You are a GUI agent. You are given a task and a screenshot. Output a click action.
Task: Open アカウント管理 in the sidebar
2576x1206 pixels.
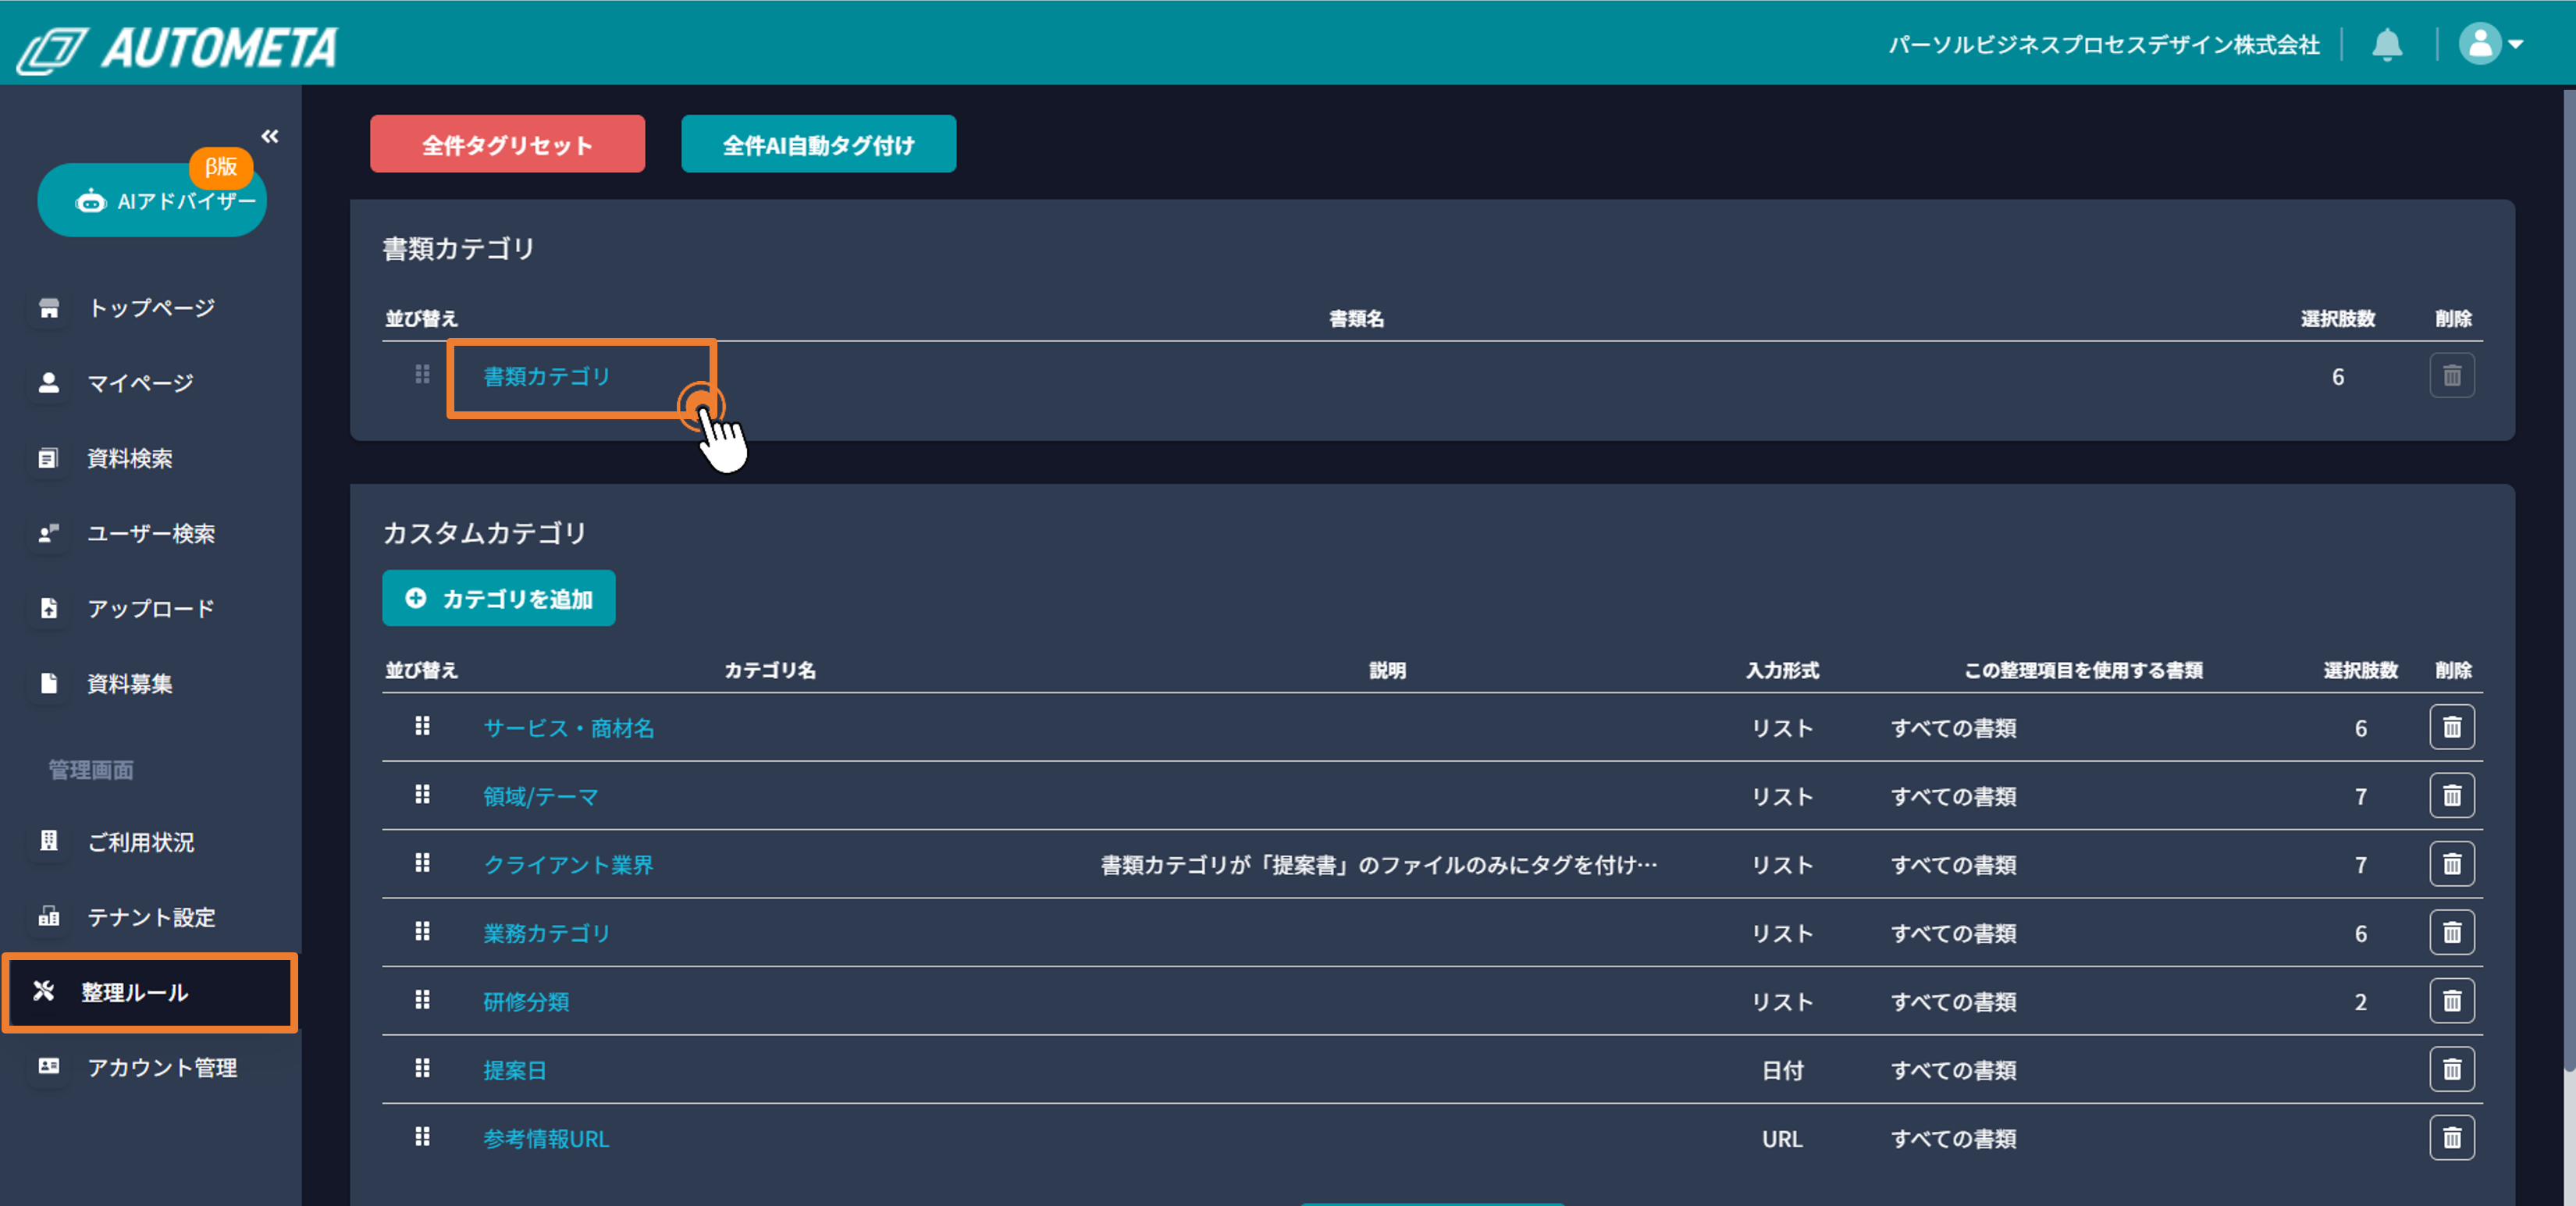pyautogui.click(x=162, y=1067)
